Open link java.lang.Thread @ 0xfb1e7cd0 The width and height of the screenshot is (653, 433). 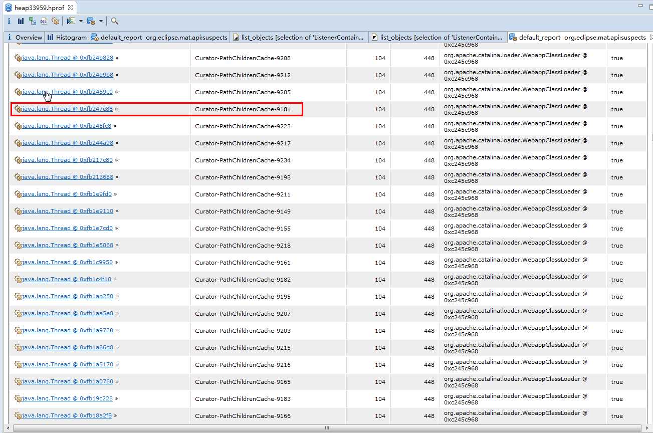click(68, 228)
